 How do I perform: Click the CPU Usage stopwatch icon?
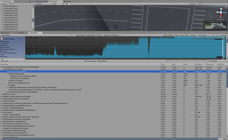click(x=2, y=39)
